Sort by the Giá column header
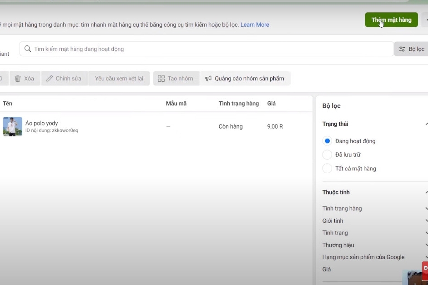 click(x=272, y=103)
